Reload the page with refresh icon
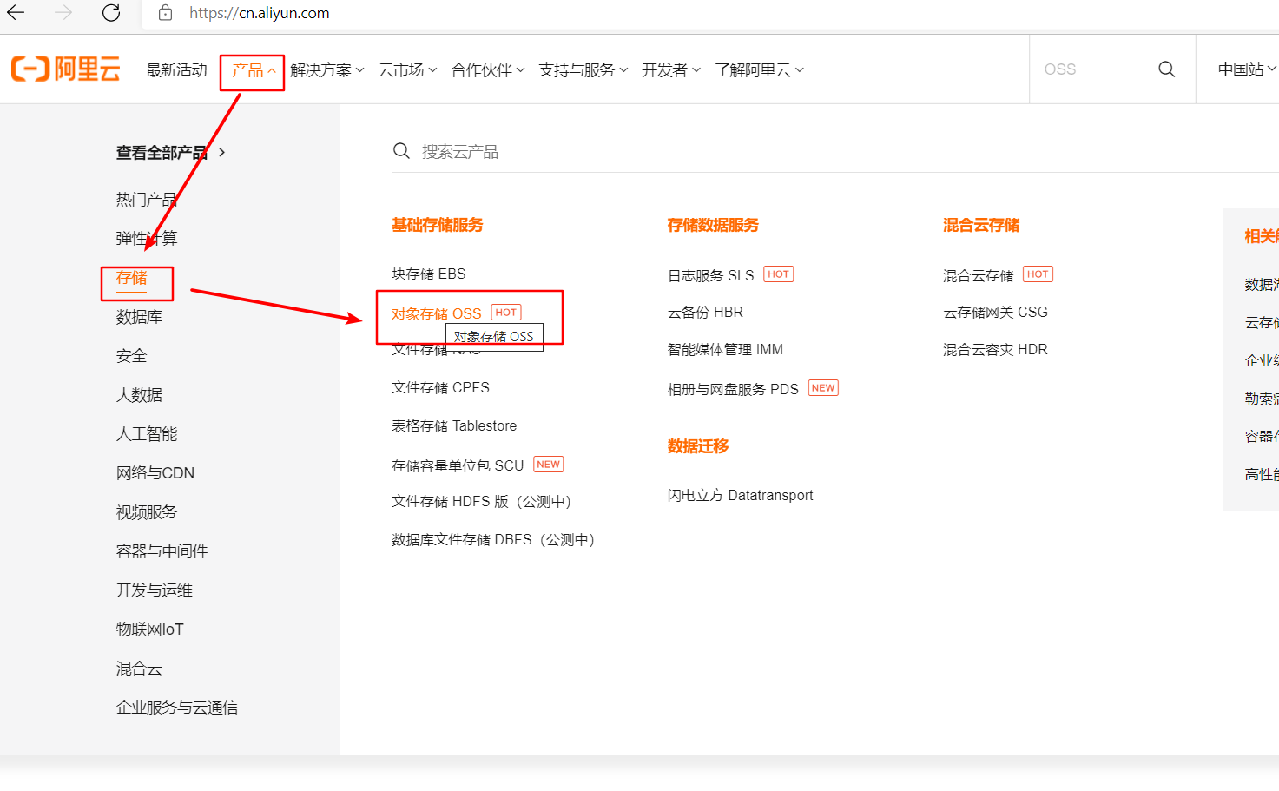The width and height of the screenshot is (1279, 791). [111, 13]
